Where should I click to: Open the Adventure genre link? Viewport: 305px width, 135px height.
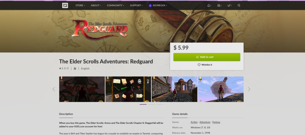pos(205,122)
